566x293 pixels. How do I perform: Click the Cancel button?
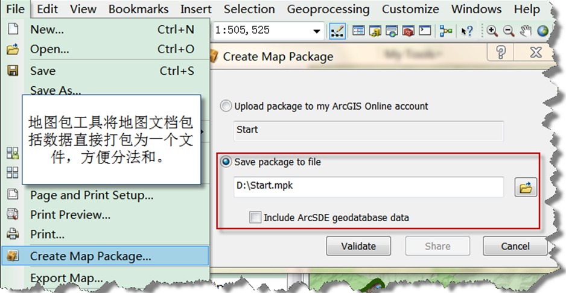coord(515,246)
